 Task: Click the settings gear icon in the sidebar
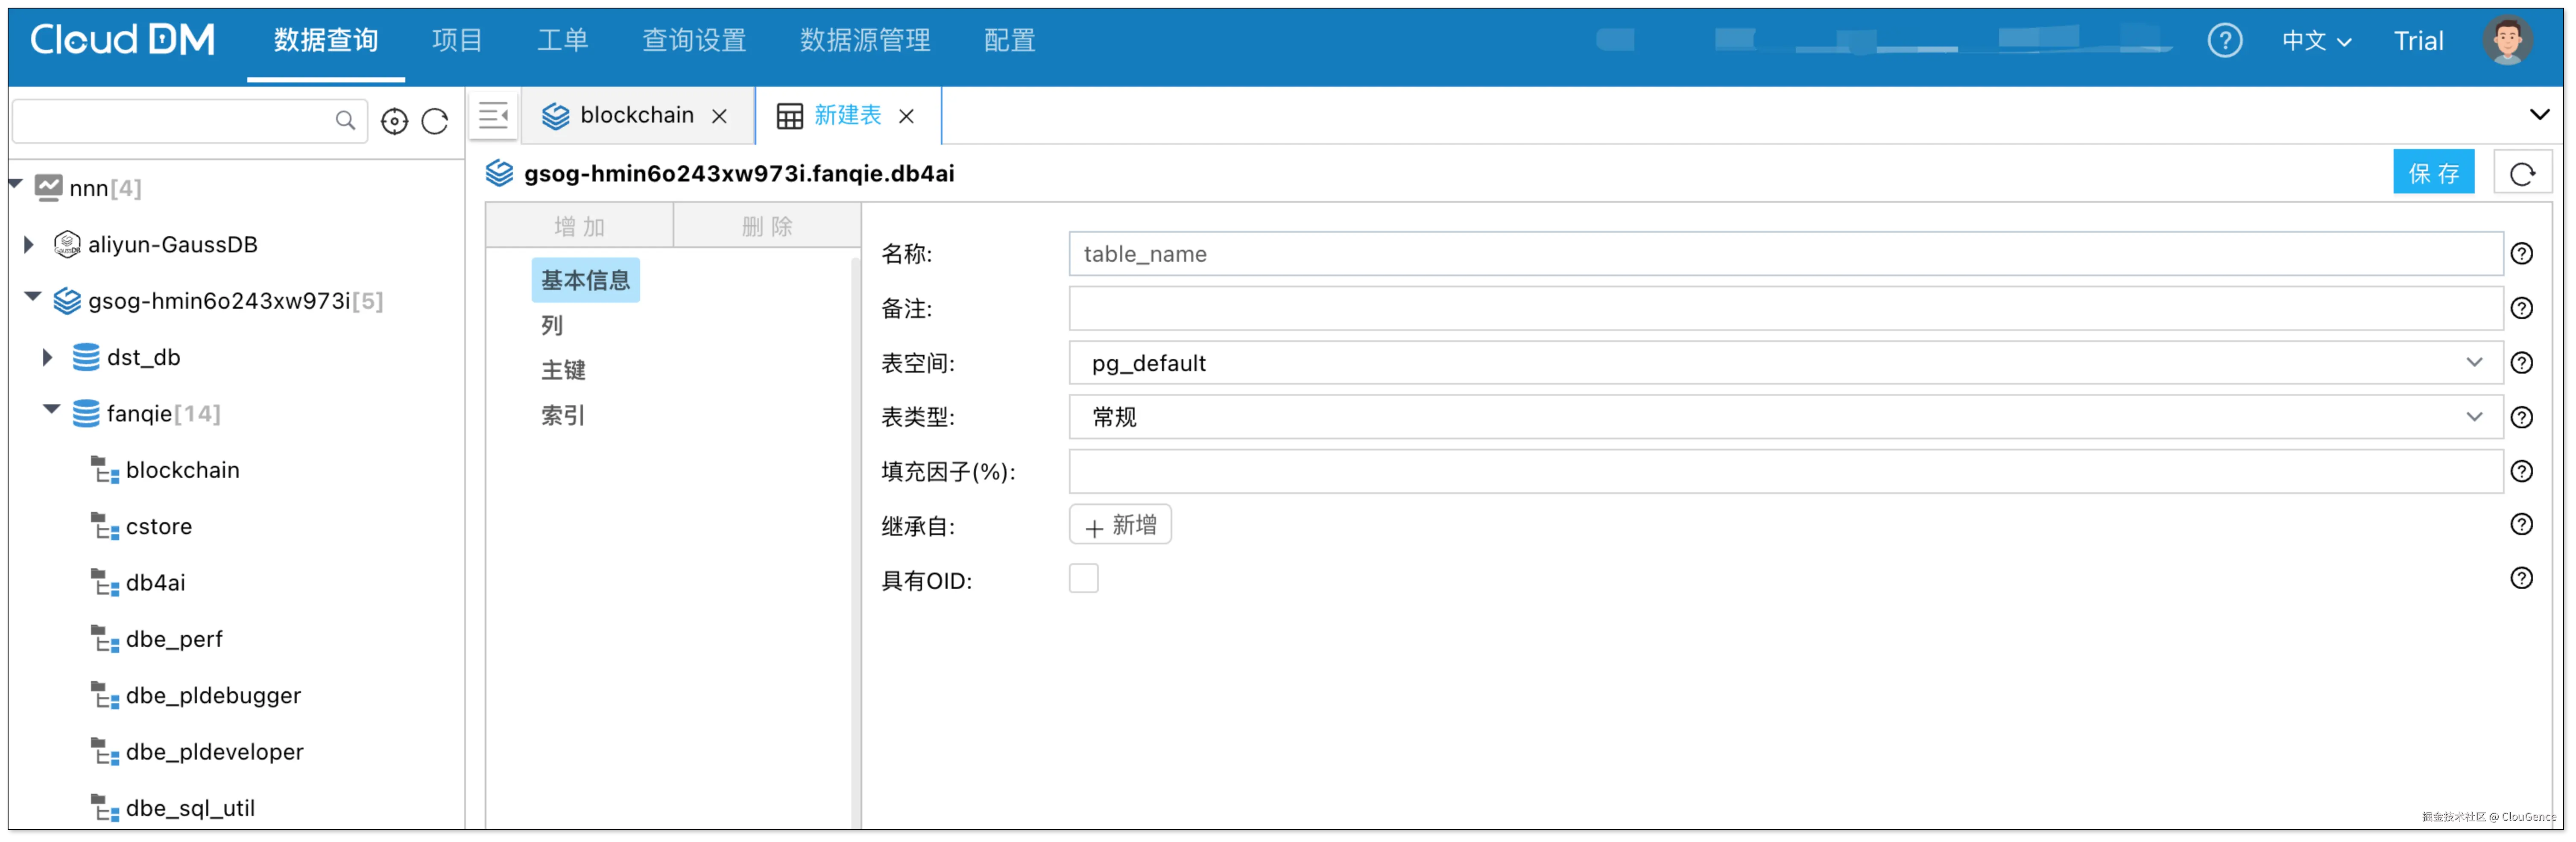click(395, 120)
